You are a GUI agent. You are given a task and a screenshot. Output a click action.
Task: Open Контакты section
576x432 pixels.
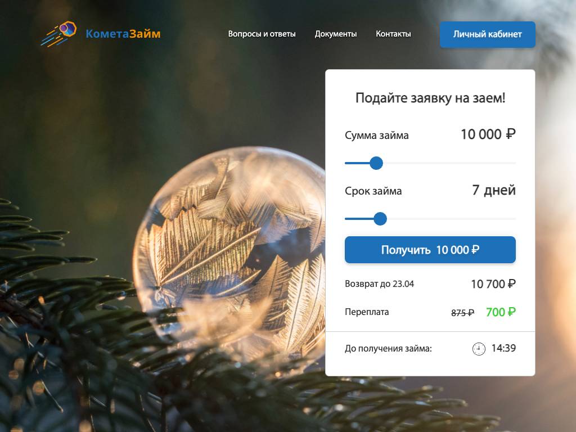pyautogui.click(x=393, y=34)
